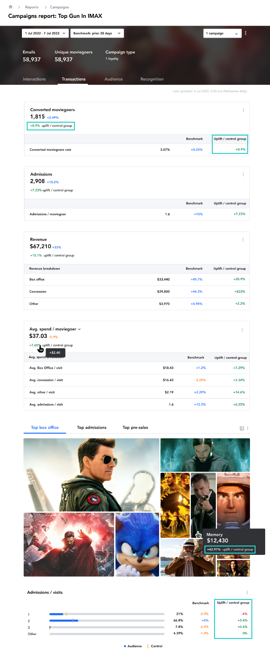Click the Revenue total $67,210
Image resolution: width=270 pixels, height=656 pixels.
point(40,246)
